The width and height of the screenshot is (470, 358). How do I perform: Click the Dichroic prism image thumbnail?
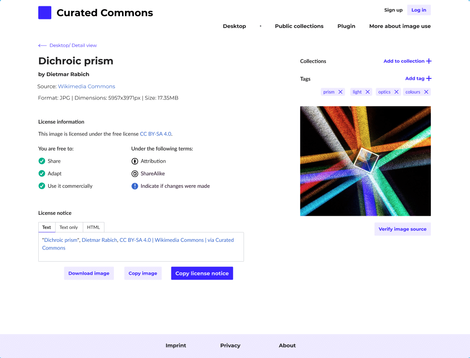[366, 161]
